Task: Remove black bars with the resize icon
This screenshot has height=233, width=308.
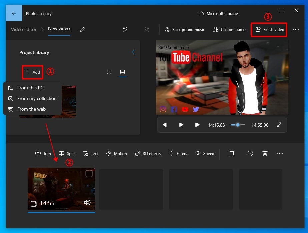Action: pos(232,153)
